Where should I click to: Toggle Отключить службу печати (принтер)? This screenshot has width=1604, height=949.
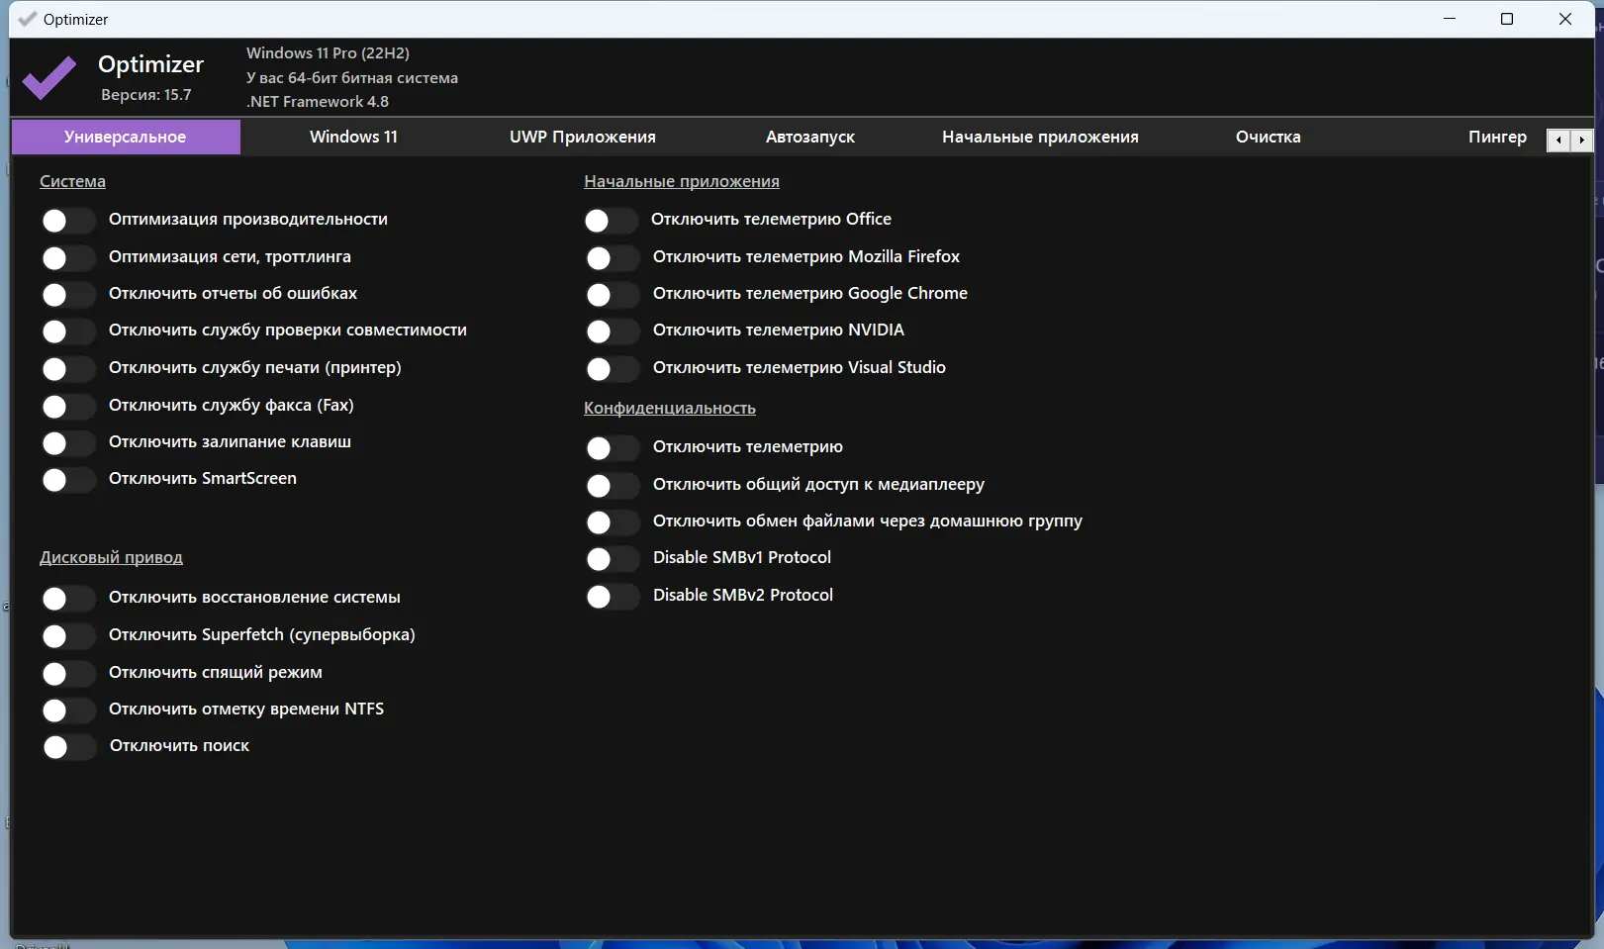click(x=68, y=368)
